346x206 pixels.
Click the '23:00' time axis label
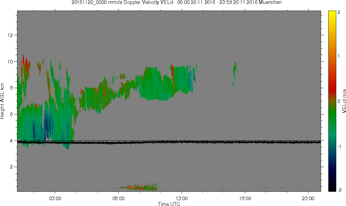coord(308,198)
